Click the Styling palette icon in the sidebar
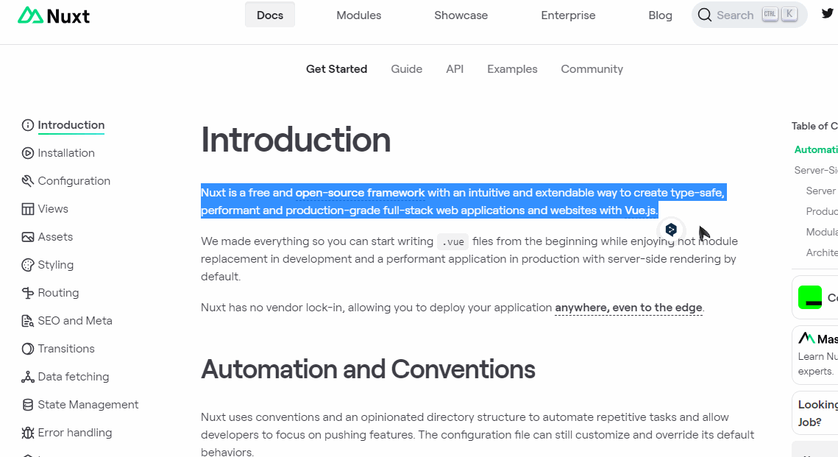The image size is (838, 457). [28, 265]
